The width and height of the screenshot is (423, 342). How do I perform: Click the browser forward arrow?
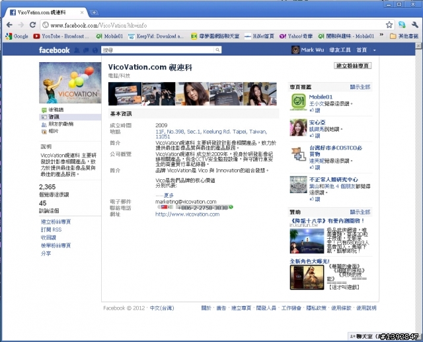coord(21,25)
